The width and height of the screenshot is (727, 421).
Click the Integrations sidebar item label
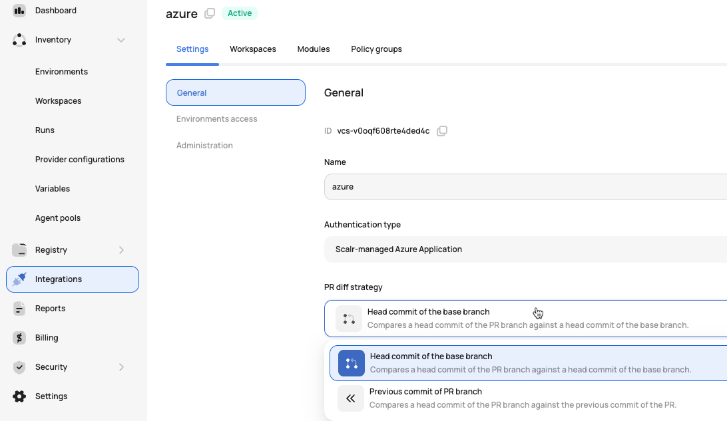point(59,279)
